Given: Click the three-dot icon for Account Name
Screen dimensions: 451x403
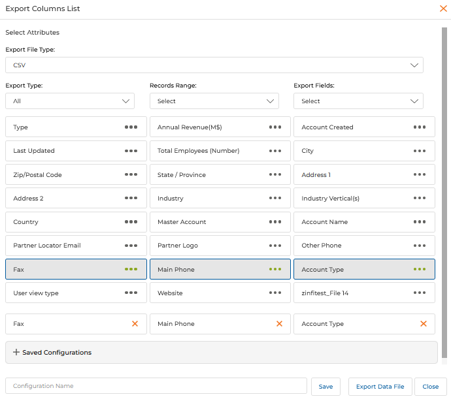Looking at the screenshot, I should [420, 222].
